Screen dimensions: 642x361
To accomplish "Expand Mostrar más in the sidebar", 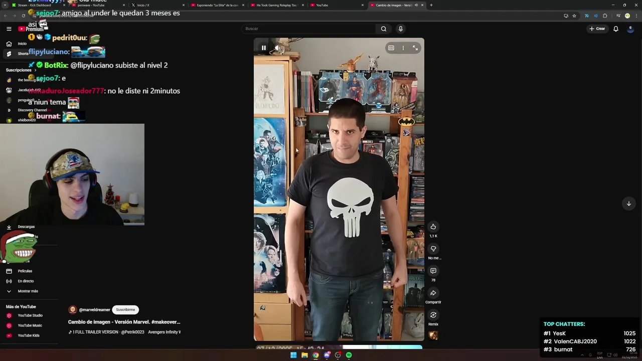I will pyautogui.click(x=28, y=291).
